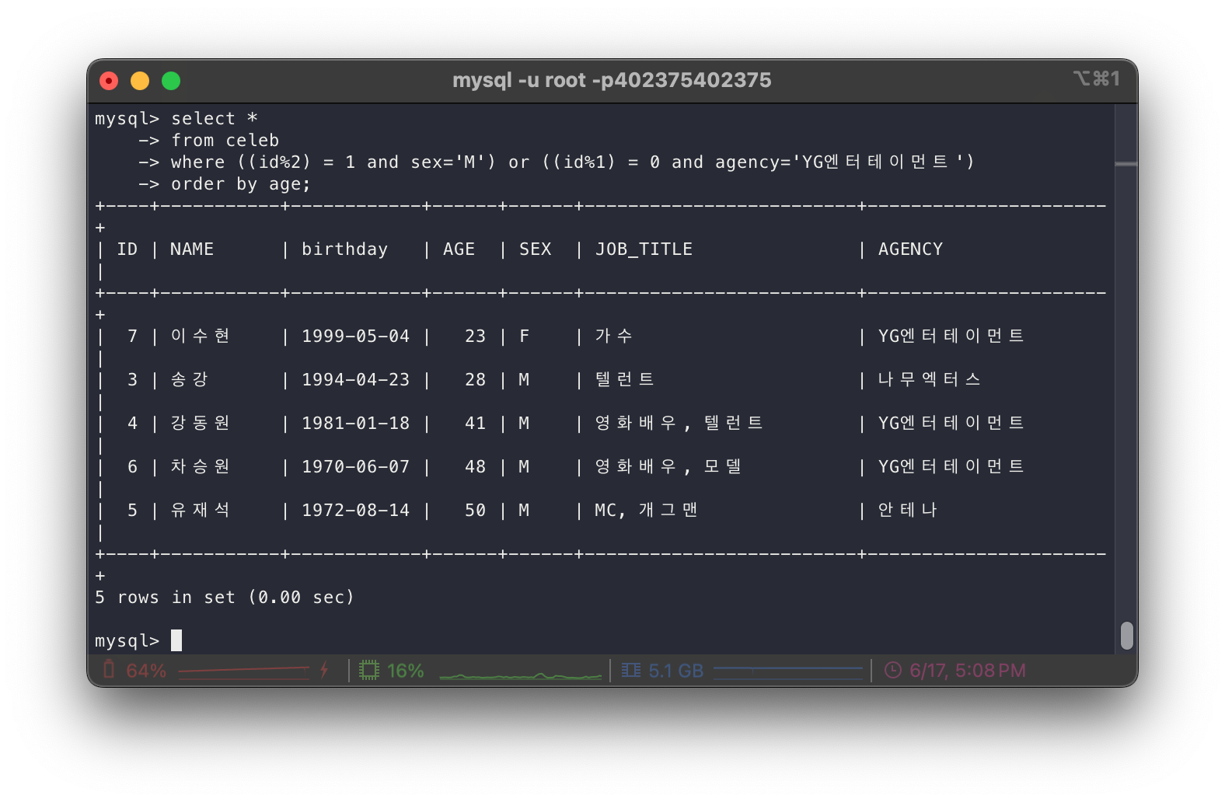Click the 'select *' query text
The height and width of the screenshot is (802, 1225).
point(215,118)
